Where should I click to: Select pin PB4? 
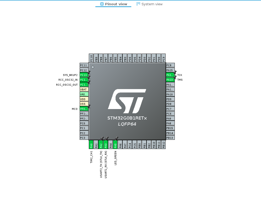(x=120, y=58)
